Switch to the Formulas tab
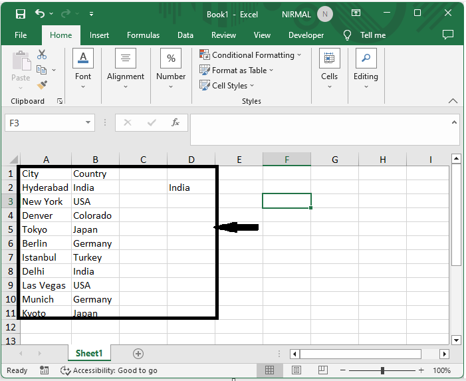Image resolution: width=466 pixels, height=381 pixels. click(x=143, y=35)
